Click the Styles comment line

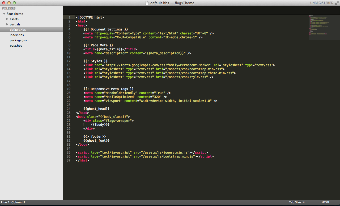[x=95, y=61]
